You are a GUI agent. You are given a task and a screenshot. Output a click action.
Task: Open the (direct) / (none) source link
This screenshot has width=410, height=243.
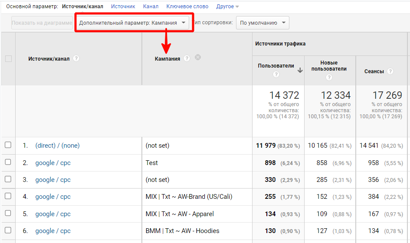(57, 146)
